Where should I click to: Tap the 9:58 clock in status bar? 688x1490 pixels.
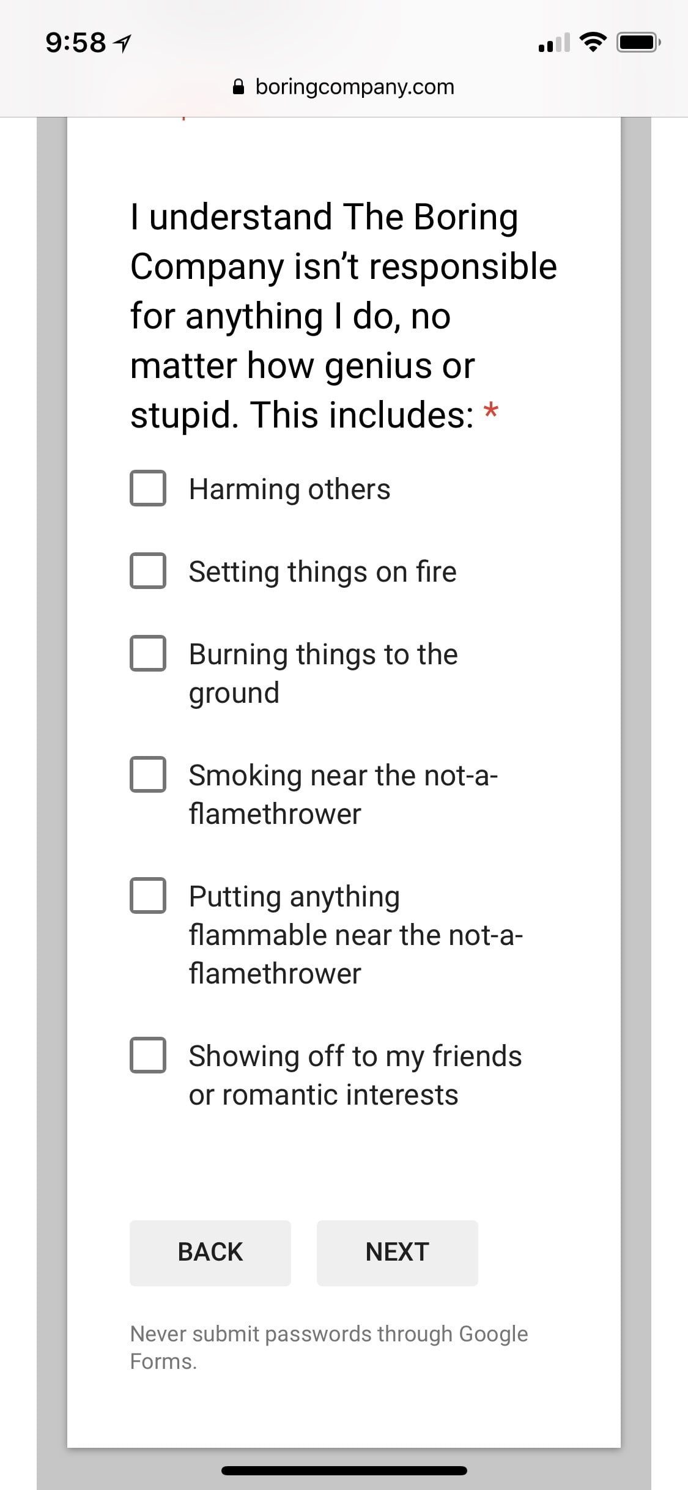(76, 43)
